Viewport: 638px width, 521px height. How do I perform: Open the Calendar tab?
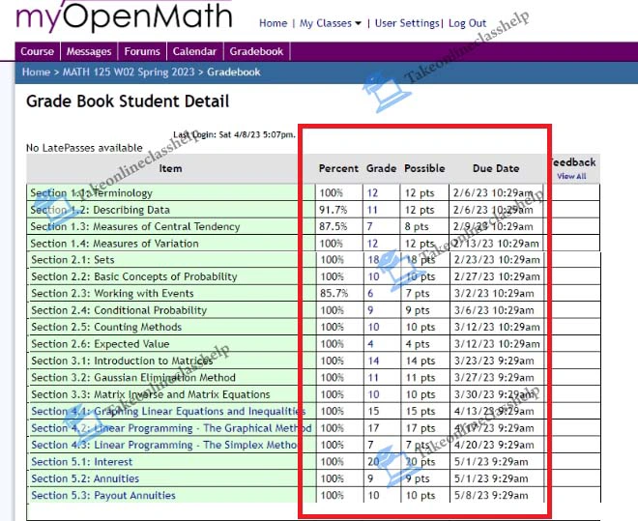(194, 52)
